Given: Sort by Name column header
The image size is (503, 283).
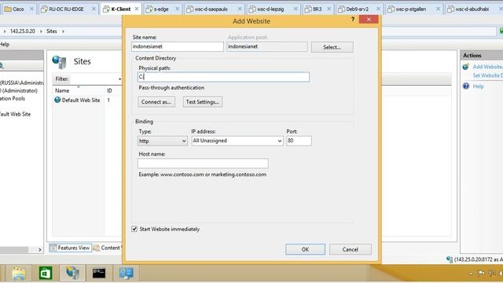Looking at the screenshot, I should click(62, 91).
